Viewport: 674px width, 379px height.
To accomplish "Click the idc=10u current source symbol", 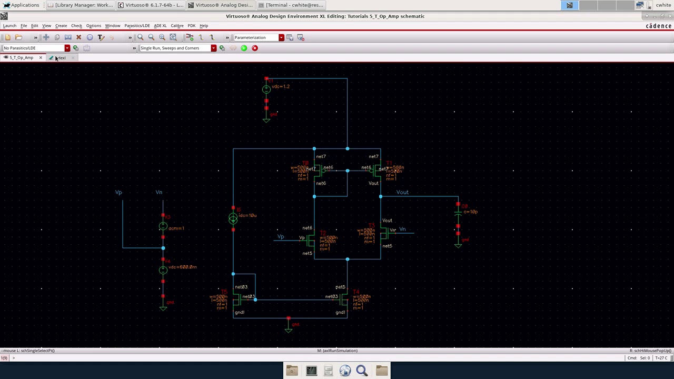I will 233,218.
